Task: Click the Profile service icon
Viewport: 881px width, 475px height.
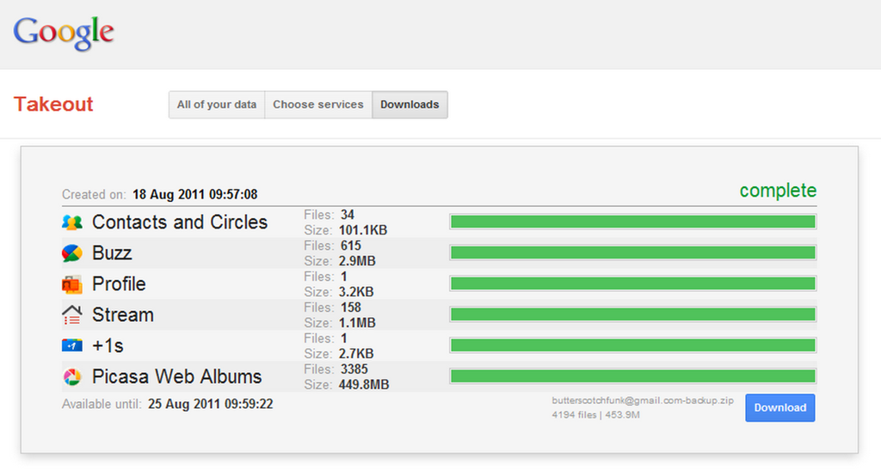Action: click(x=72, y=284)
